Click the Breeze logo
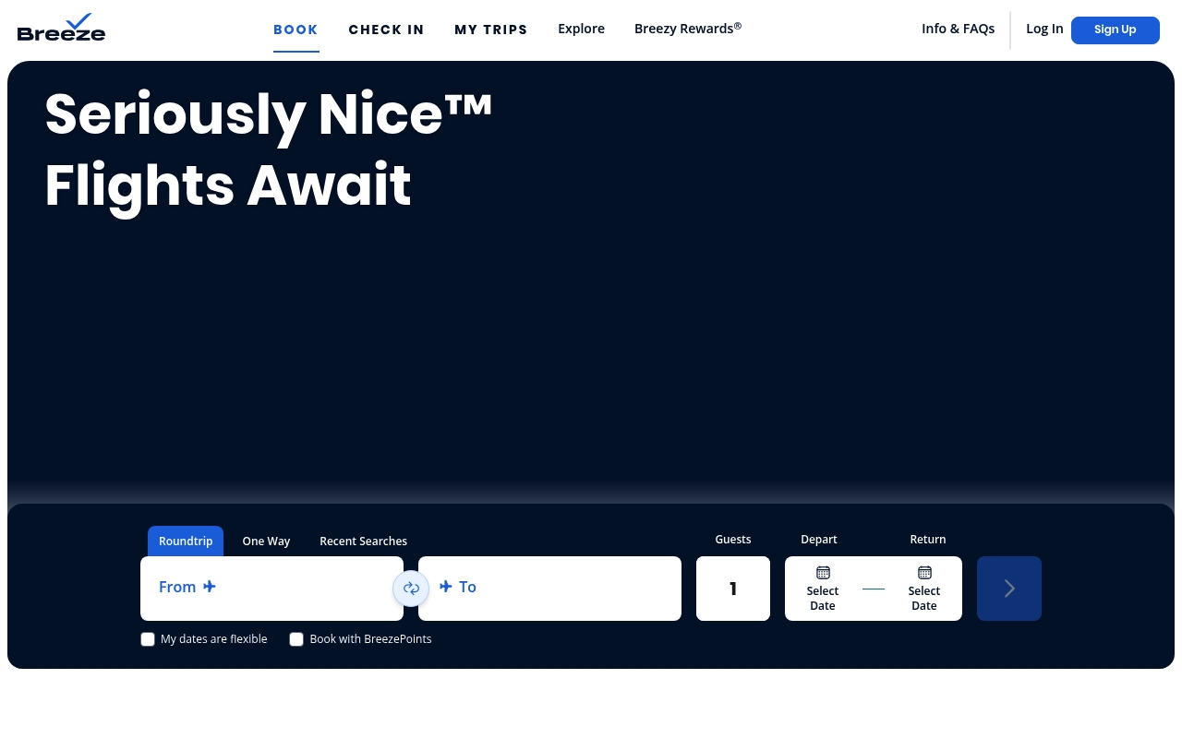 (x=61, y=28)
